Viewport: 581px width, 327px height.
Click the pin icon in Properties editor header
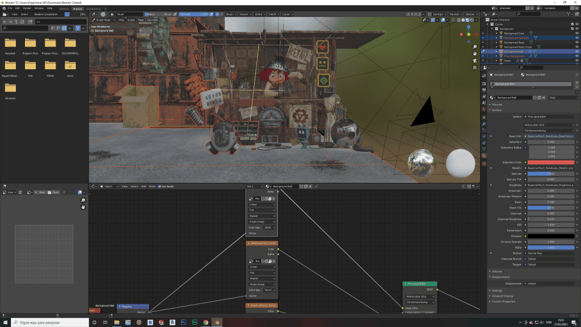[x=576, y=75]
